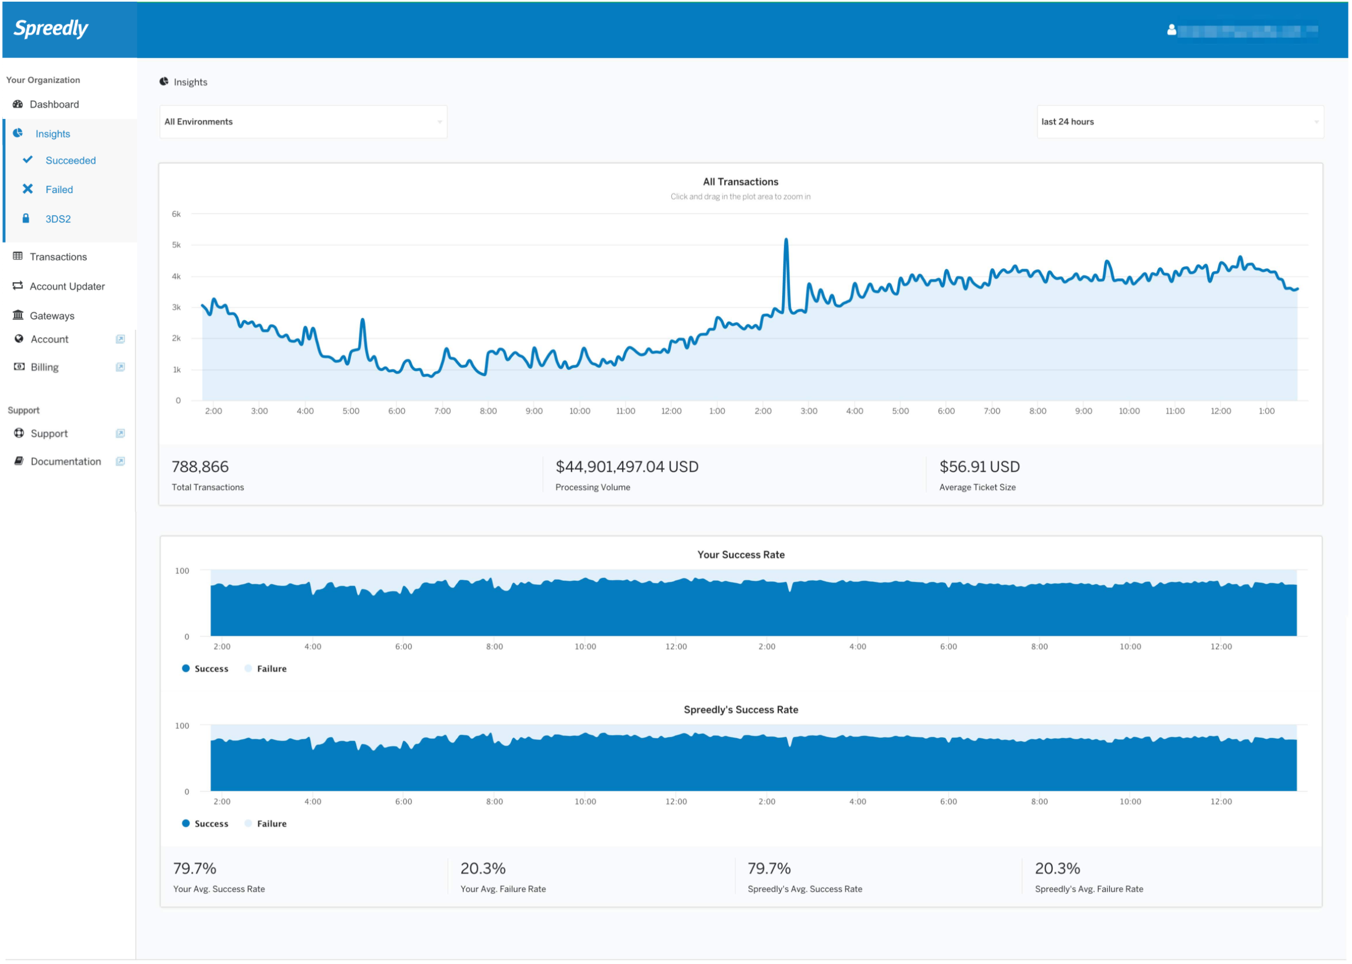Open the Transactions menu item
The image size is (1352, 964).
pyautogui.click(x=58, y=257)
